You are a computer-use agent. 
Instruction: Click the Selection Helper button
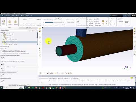coord(127,22)
